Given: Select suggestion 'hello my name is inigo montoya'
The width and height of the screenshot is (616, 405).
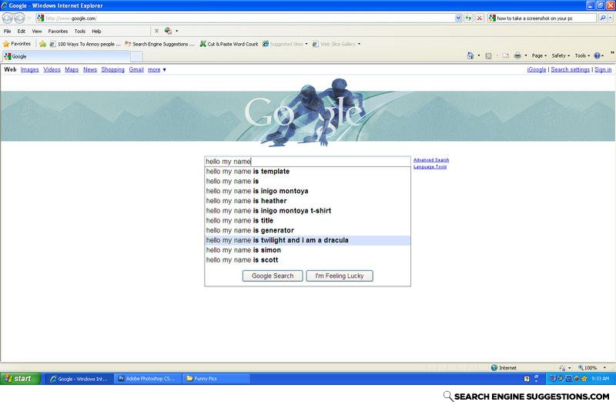Looking at the screenshot, I should [307, 191].
